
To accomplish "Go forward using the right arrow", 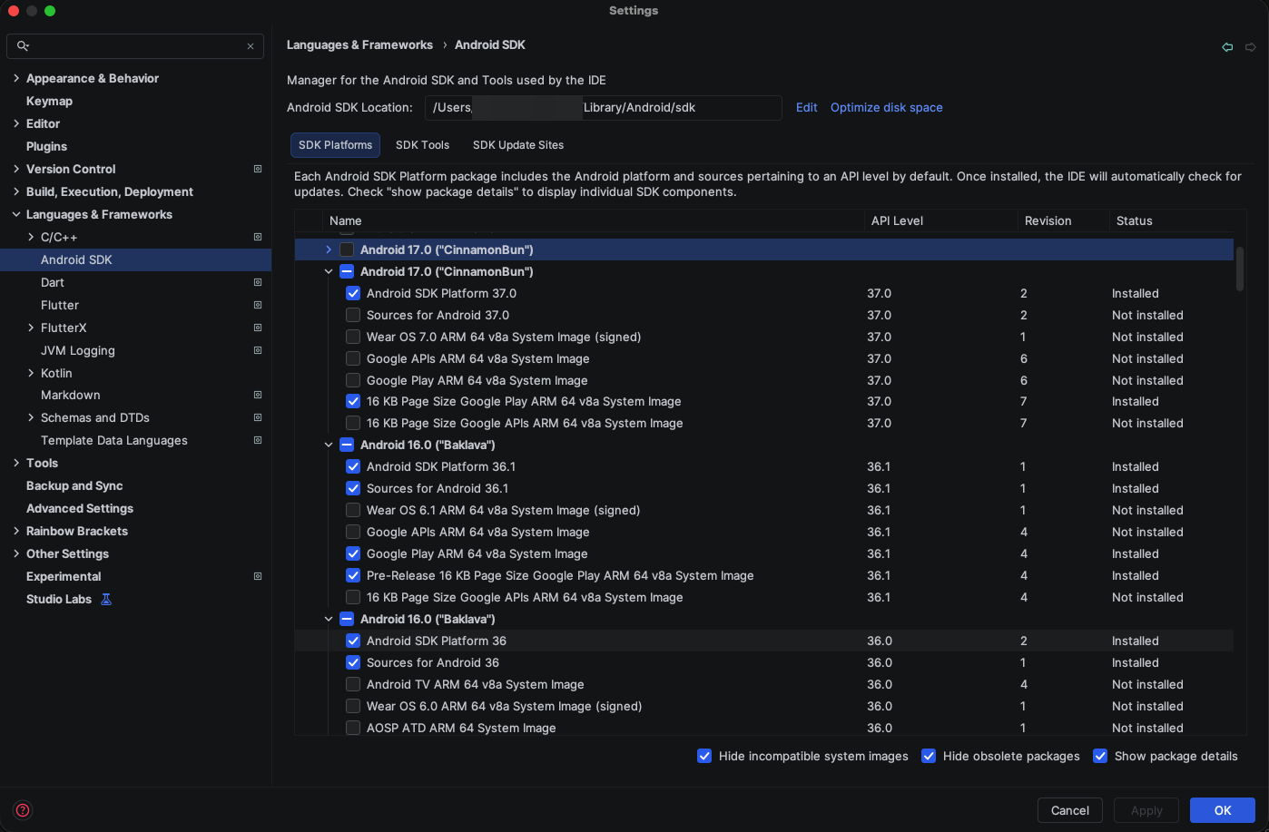I will coord(1250,46).
